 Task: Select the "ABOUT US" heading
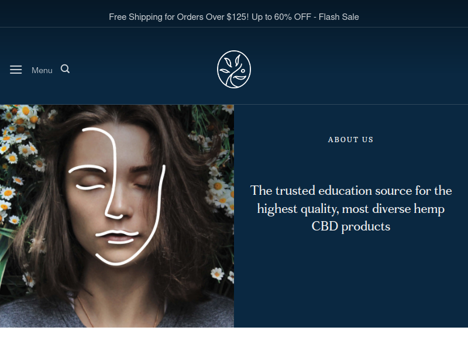point(350,140)
